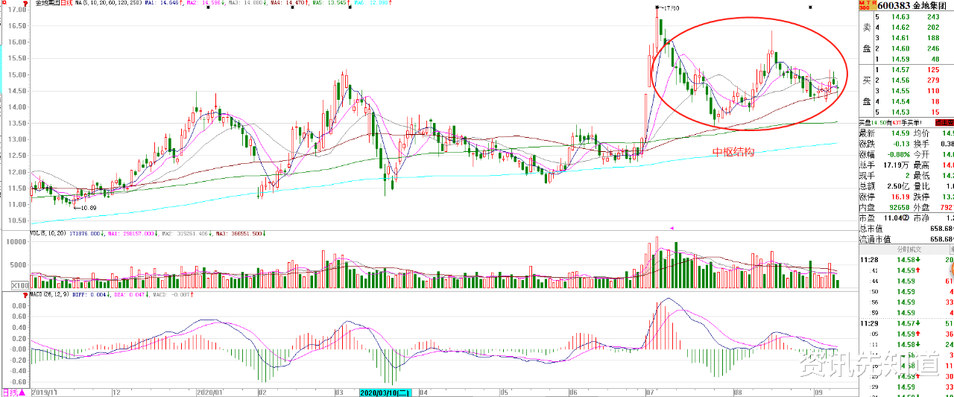The width and height of the screenshot is (954, 397).
Task: Click the sell-order alert text 卖盘14.50有437手卖单
Action: [x=891, y=122]
